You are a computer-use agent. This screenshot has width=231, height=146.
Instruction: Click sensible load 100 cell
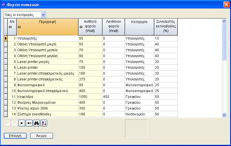click(90, 68)
